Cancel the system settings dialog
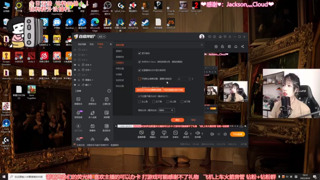This screenshot has width=320, height=180. click(193, 120)
